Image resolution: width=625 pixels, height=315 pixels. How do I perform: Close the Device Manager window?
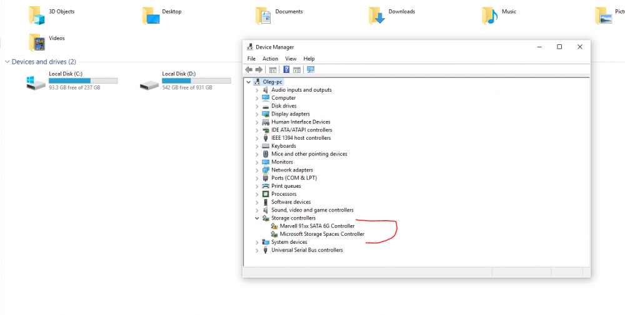click(x=580, y=47)
